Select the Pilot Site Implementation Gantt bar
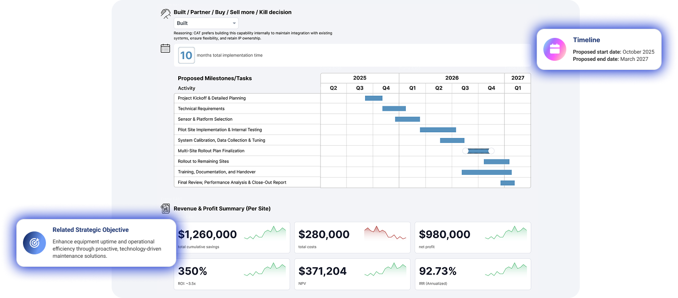Image resolution: width=678 pixels, height=298 pixels. (x=438, y=130)
